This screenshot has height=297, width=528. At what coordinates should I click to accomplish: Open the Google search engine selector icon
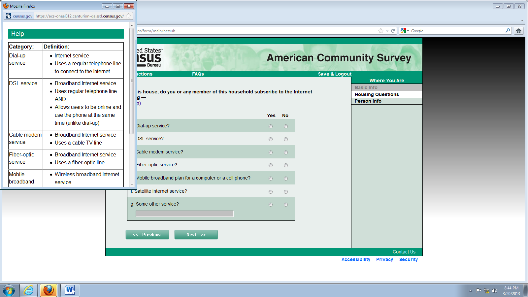coord(403,31)
